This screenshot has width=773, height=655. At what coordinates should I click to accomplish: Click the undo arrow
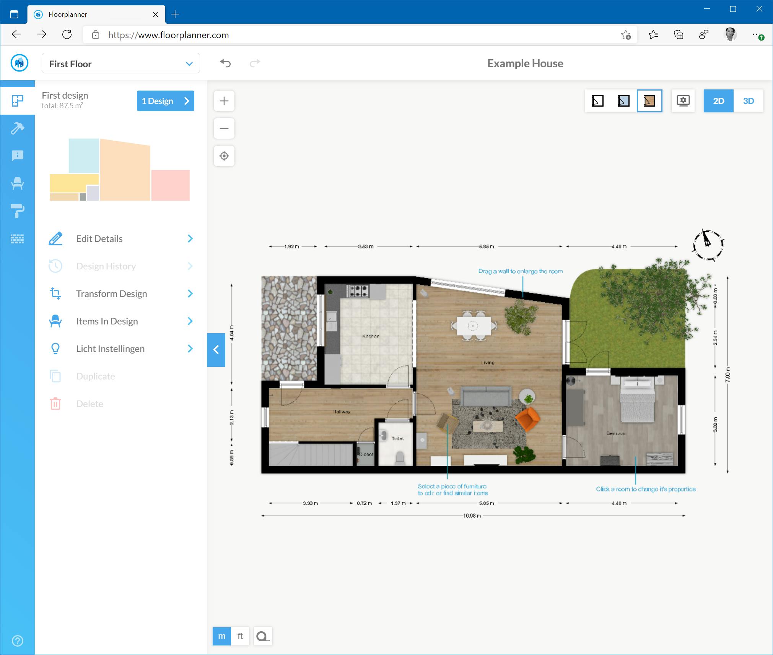[226, 63]
